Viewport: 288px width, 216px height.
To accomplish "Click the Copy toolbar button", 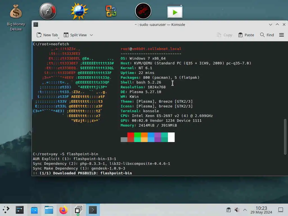I will pyautogui.click(x=224, y=35).
